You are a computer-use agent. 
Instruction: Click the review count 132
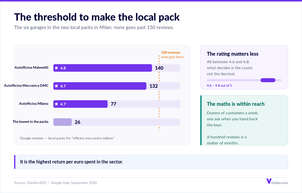(x=154, y=86)
